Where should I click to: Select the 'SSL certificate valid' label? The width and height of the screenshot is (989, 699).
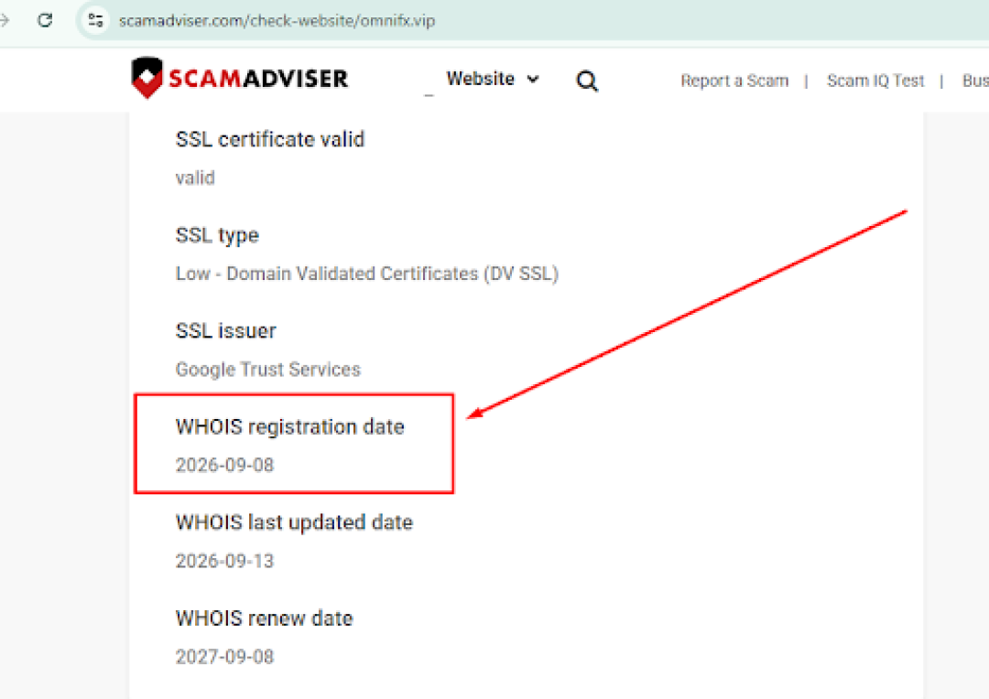[x=270, y=139]
